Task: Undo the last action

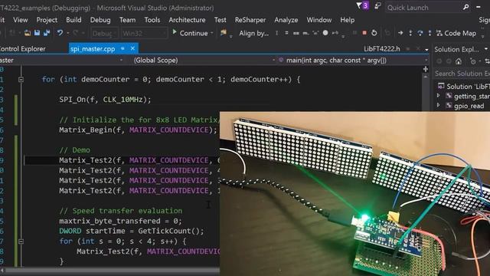Action: [x=60, y=33]
